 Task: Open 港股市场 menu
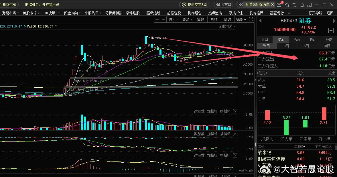(10, 13)
